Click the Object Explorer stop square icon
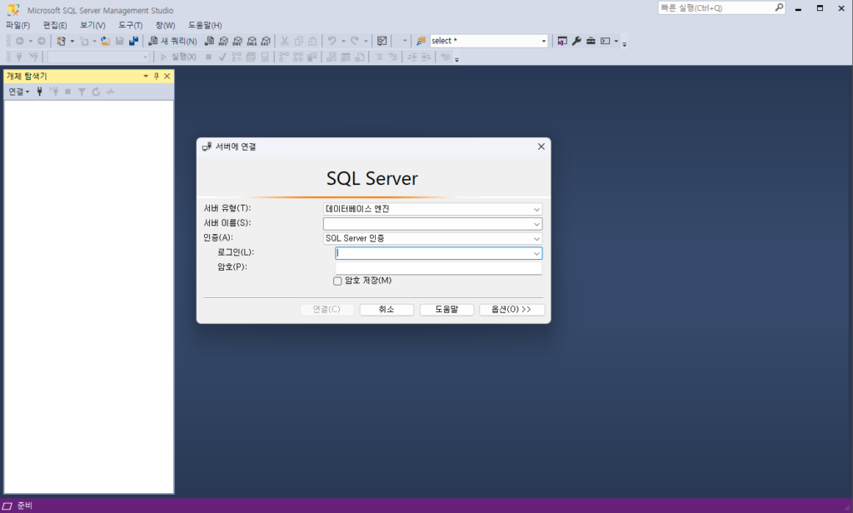Viewport: 853px width, 513px height. point(68,92)
